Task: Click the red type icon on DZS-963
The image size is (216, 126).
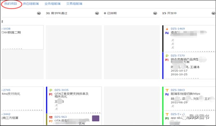Action: tap(51, 117)
